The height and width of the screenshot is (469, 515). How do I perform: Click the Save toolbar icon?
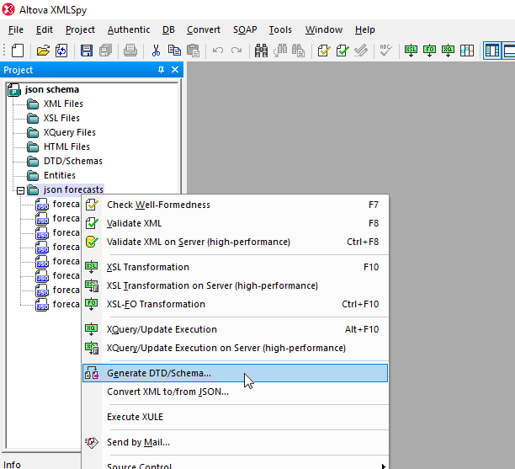tap(87, 51)
